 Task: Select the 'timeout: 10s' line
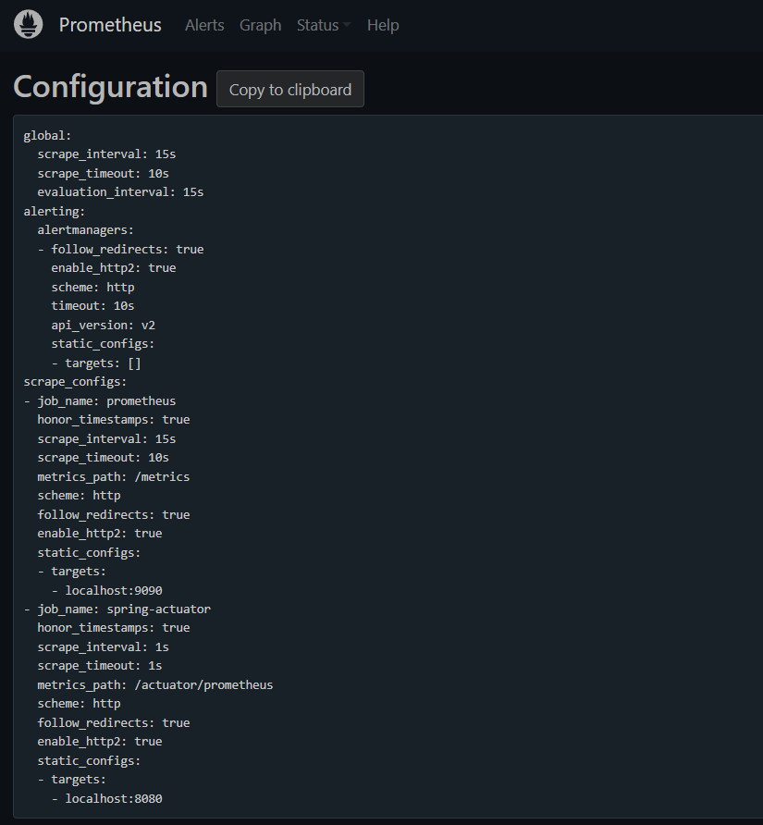click(x=92, y=306)
